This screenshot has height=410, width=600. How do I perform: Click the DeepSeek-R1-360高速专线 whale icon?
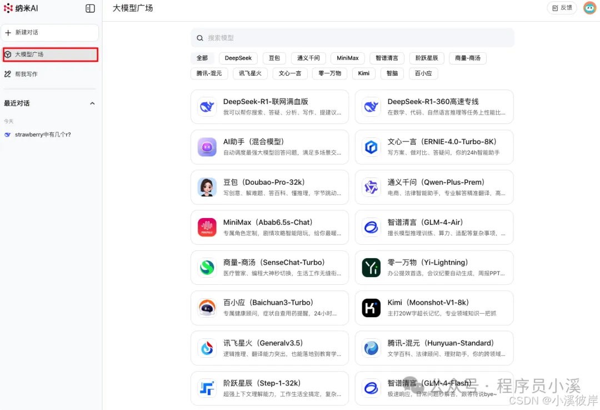pos(371,106)
